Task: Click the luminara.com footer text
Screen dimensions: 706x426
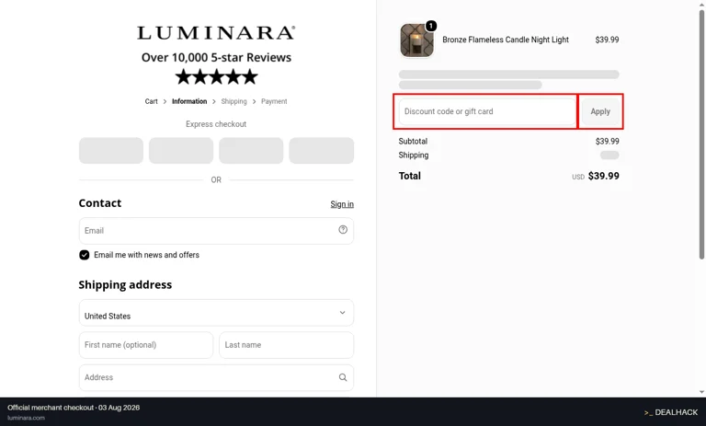Action: pos(26,418)
